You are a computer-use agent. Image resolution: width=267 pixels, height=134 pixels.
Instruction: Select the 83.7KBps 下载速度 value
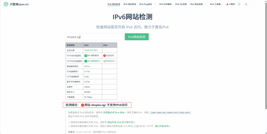(88, 97)
